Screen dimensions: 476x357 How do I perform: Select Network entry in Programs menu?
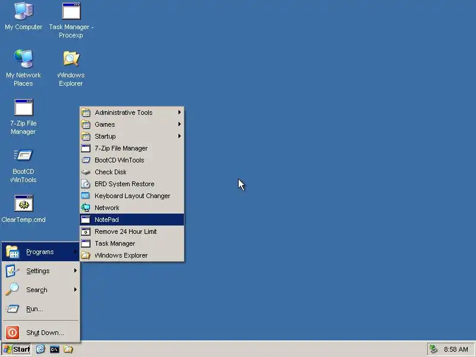(x=131, y=208)
